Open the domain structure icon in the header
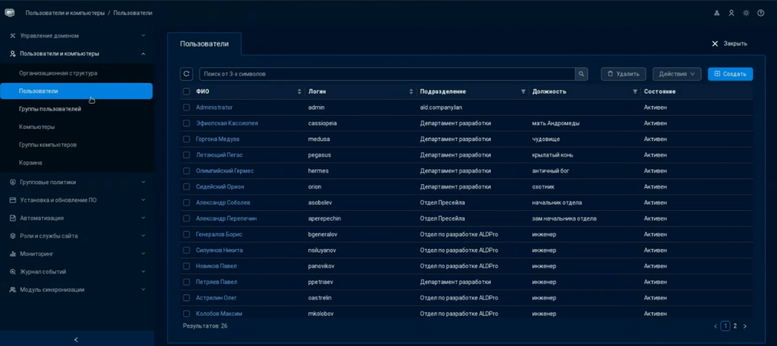This screenshot has width=777, height=346. 717,13
